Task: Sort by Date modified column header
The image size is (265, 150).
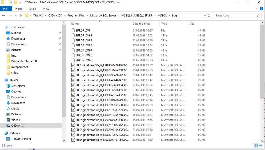Action: click(141, 24)
